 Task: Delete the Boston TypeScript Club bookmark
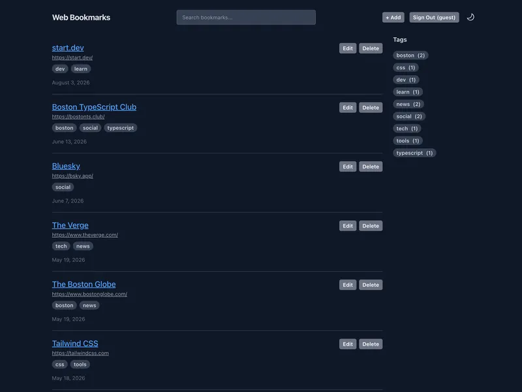click(x=371, y=107)
